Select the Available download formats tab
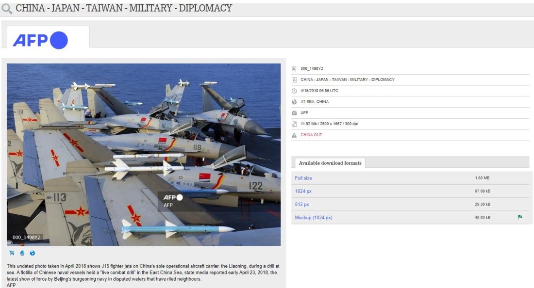Image resolution: width=534 pixels, height=288 pixels. 330,163
